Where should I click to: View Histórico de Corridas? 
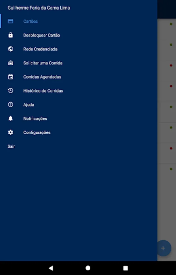pos(79,91)
